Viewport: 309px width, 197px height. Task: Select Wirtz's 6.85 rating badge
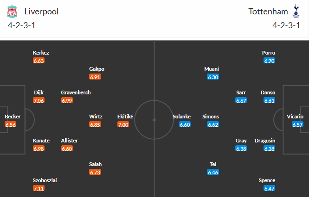click(x=95, y=125)
